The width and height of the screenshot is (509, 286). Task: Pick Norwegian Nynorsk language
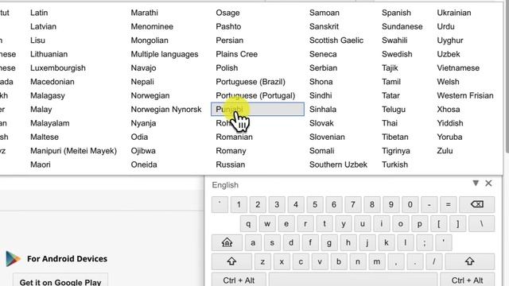[x=166, y=110]
